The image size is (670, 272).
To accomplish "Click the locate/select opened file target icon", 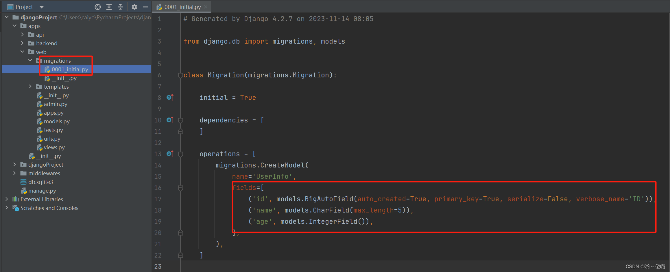I will point(98,7).
